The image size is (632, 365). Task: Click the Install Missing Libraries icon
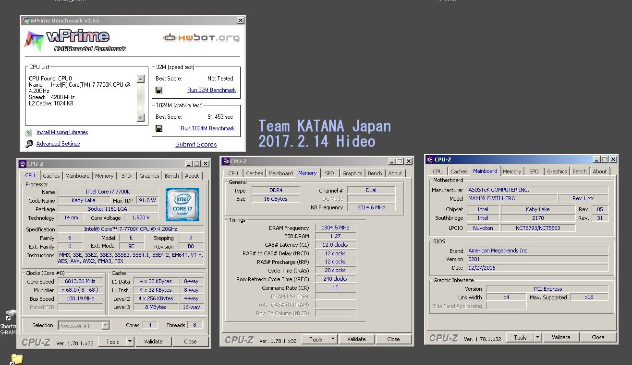click(x=29, y=132)
